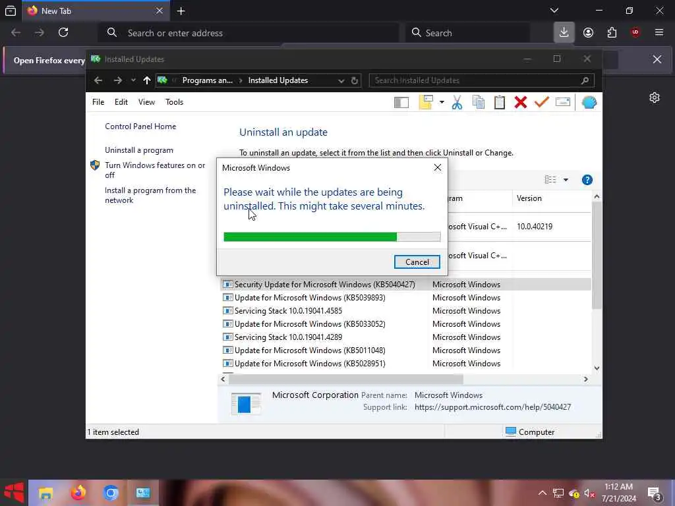Image resolution: width=675 pixels, height=506 pixels.
Task: Click the Copy icon in toolbar
Action: click(x=479, y=102)
